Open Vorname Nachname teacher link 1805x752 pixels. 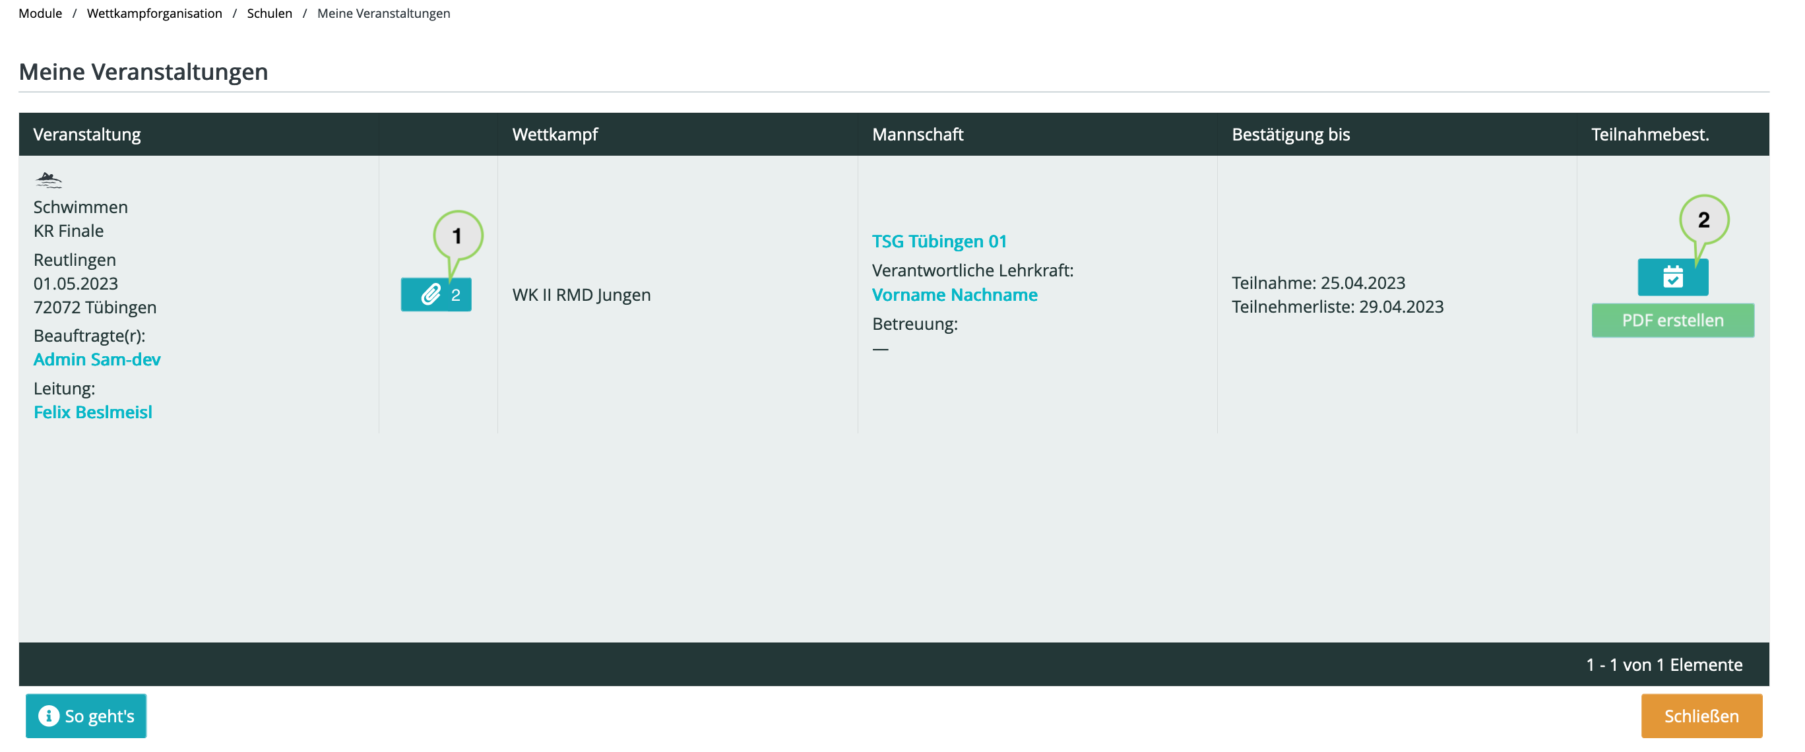point(954,294)
